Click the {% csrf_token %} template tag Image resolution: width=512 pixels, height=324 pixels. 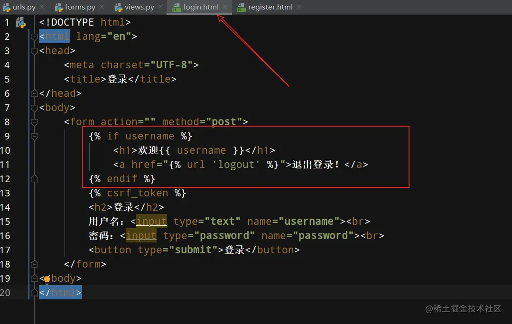138,193
